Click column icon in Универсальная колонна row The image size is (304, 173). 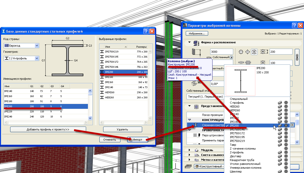coord(286,168)
